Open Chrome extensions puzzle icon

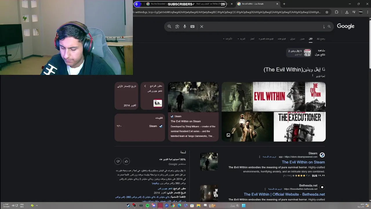tap(337, 12)
